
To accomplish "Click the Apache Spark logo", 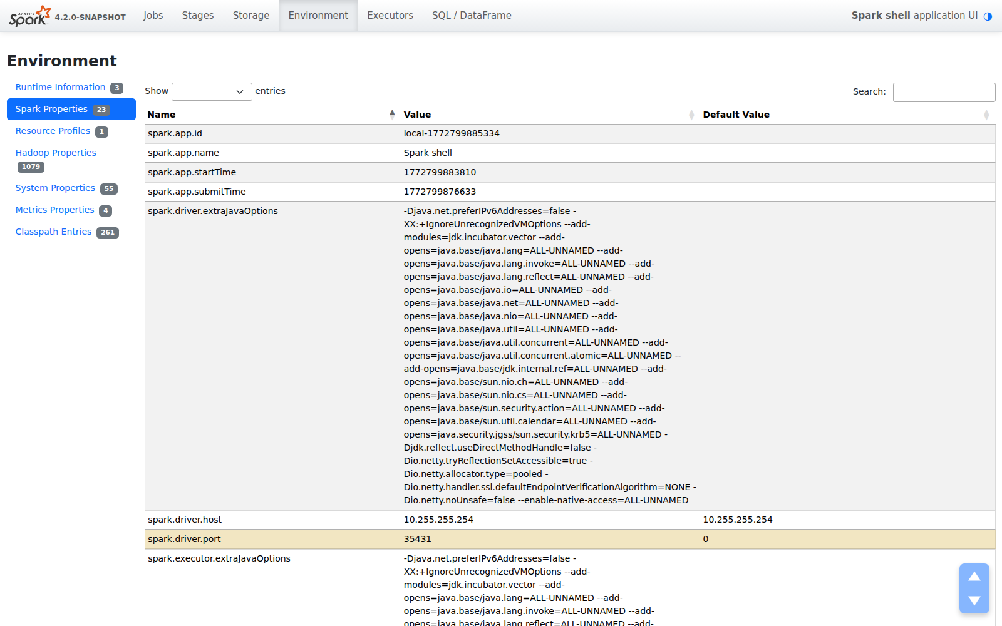I will [x=29, y=16].
